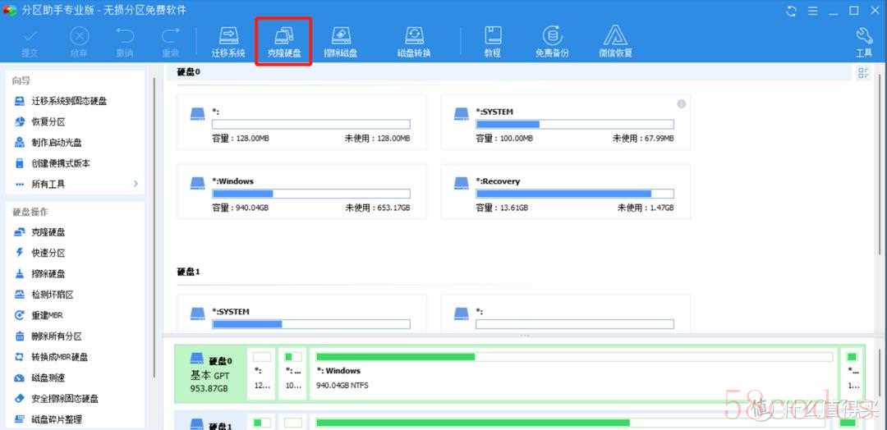The image size is (887, 430).
Task: Launch 克隆硬盘 (Clone Disk) from the top toolbar
Action: coord(283,43)
